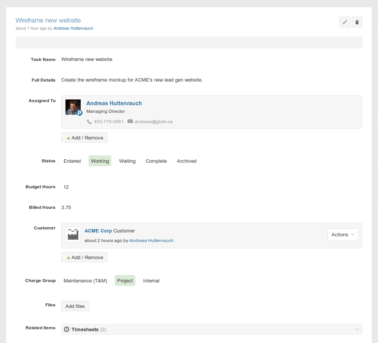378x343 pixels.
Task: Click the pencil edit icon
Action: tap(345, 22)
